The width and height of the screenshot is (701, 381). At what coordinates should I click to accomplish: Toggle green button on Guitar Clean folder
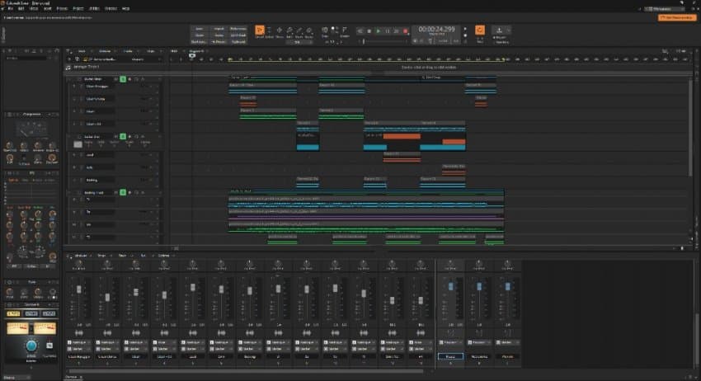coord(122,78)
